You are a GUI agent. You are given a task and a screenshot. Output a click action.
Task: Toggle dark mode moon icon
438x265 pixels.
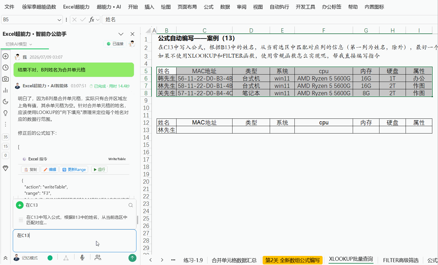5,101
